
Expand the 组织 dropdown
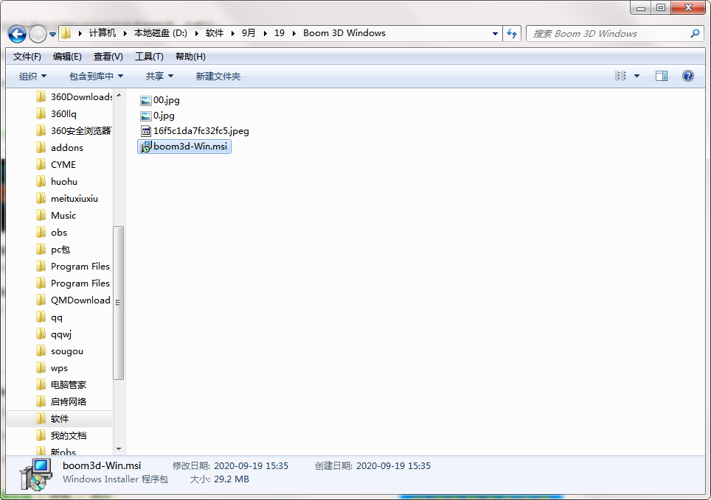click(32, 76)
